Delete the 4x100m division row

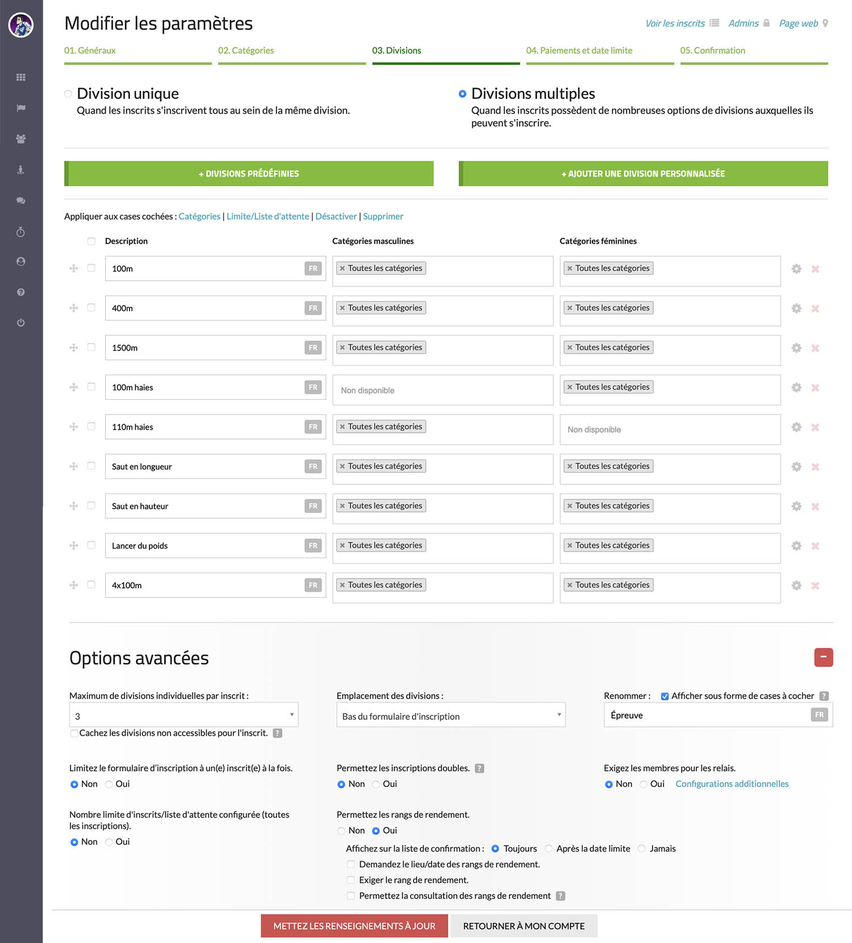[815, 585]
